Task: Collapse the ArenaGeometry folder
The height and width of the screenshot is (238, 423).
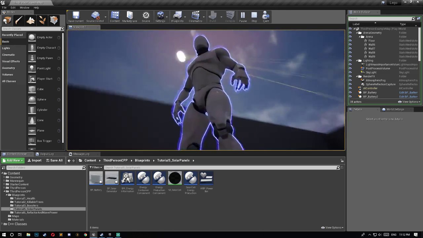Action: (x=357, y=33)
